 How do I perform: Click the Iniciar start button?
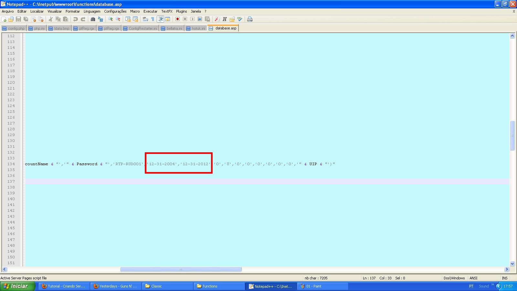click(x=17, y=286)
